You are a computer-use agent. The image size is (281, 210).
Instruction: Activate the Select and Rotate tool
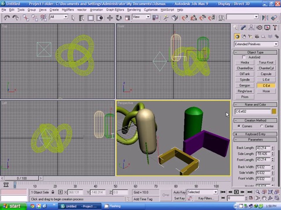click(119, 18)
